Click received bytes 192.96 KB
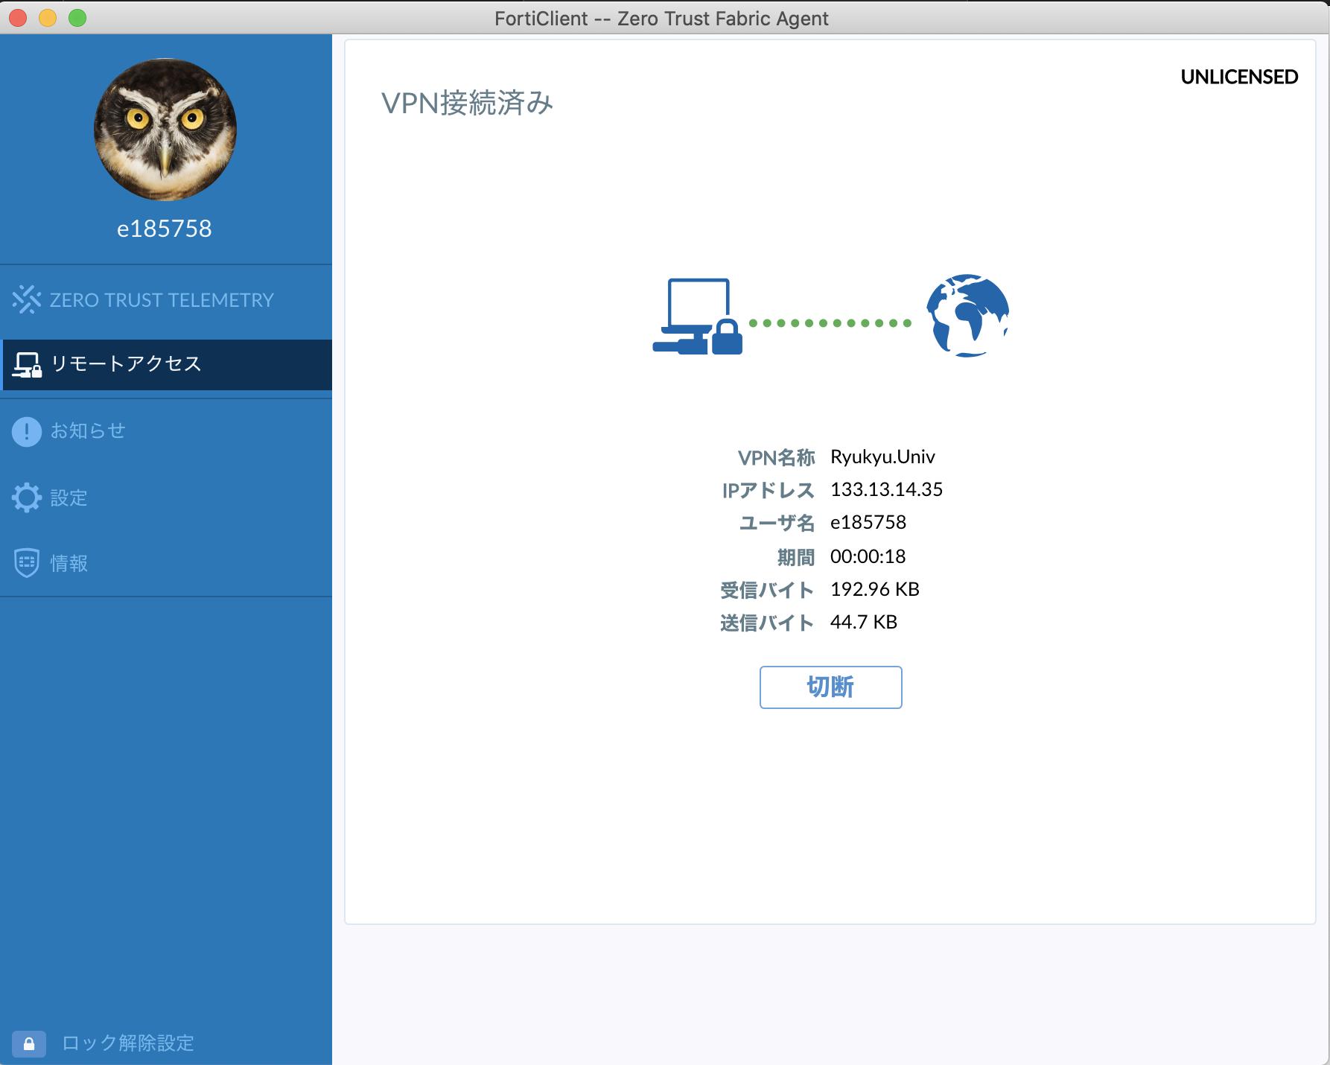This screenshot has width=1330, height=1065. [x=875, y=589]
